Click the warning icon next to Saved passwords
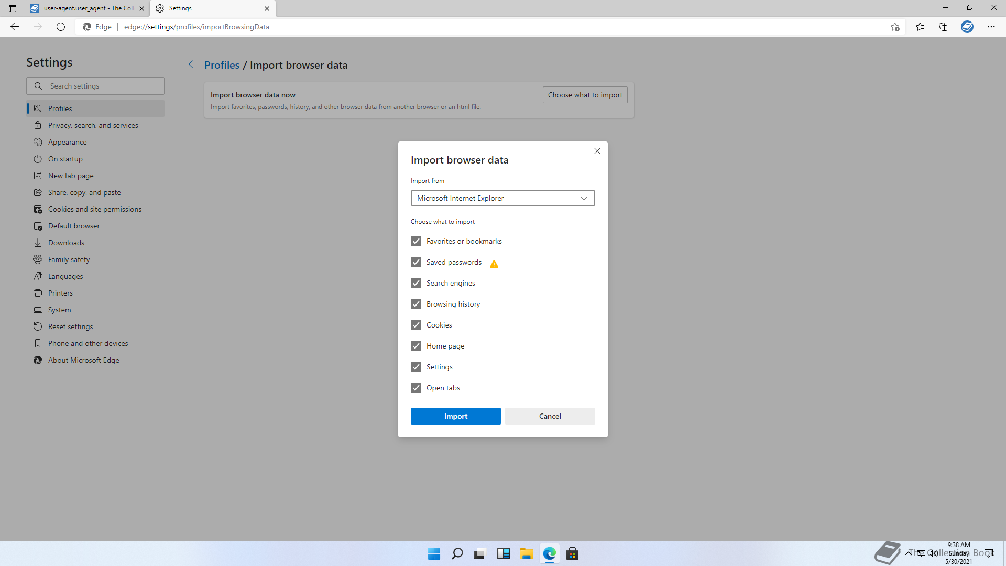This screenshot has height=566, width=1006. (x=494, y=264)
